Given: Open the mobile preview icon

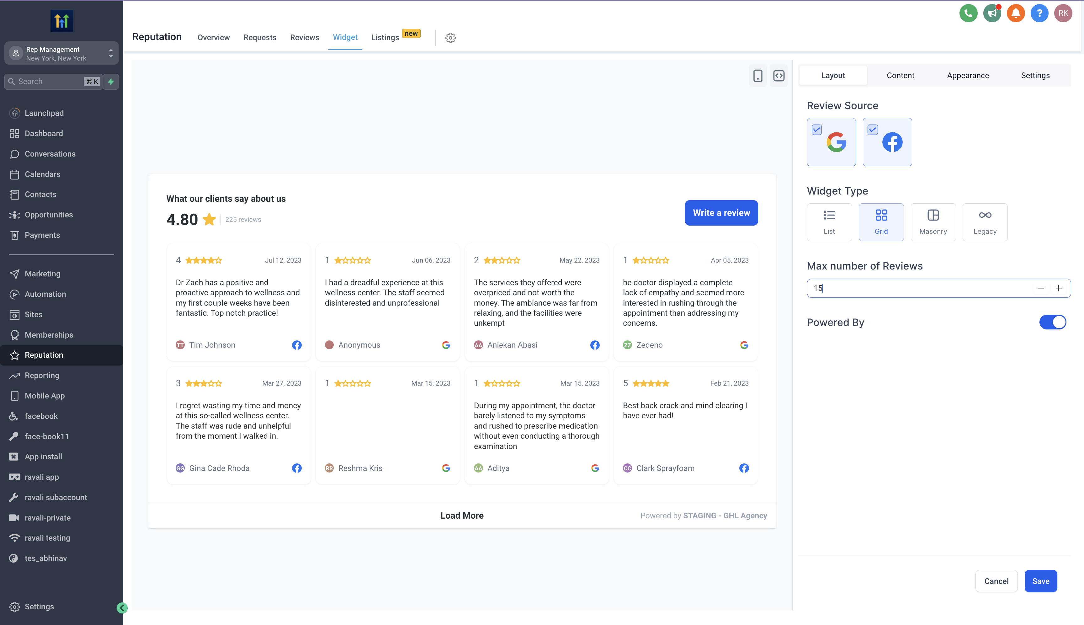Looking at the screenshot, I should 757,76.
